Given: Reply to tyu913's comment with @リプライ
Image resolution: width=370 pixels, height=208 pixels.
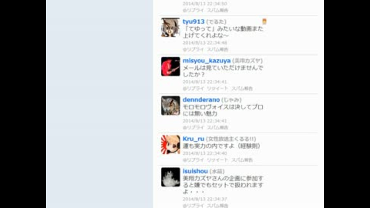Looking at the screenshot, I should pyautogui.click(x=193, y=50).
